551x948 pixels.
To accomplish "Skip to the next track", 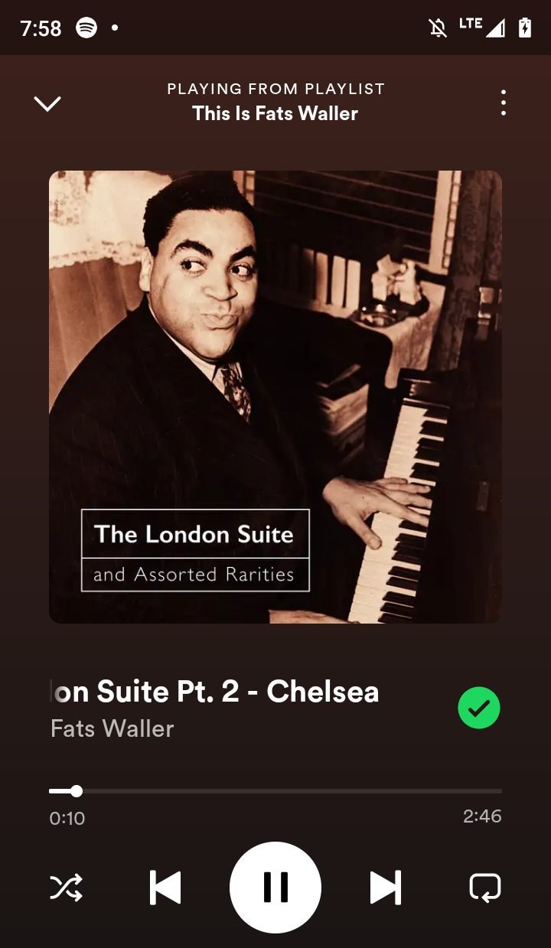I will [386, 888].
